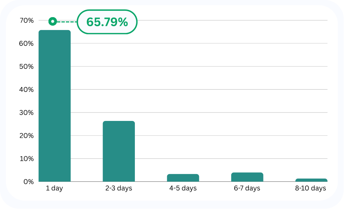The height and width of the screenshot is (209, 344).
Task: Click the '1 day' axis label
Action: click(54, 188)
